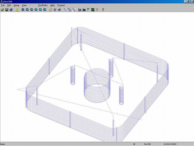Screen dimensions: 194x146
Task: Open the View menu
Action: [x=24, y=5]
